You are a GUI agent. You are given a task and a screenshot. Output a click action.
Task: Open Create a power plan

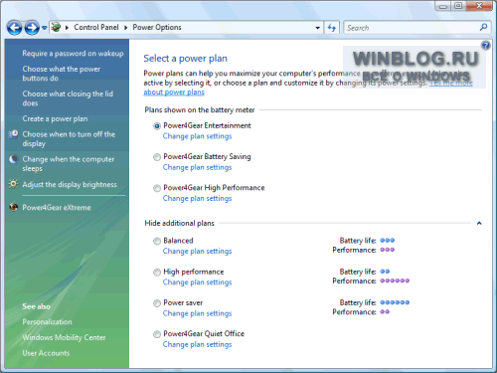pos(55,118)
